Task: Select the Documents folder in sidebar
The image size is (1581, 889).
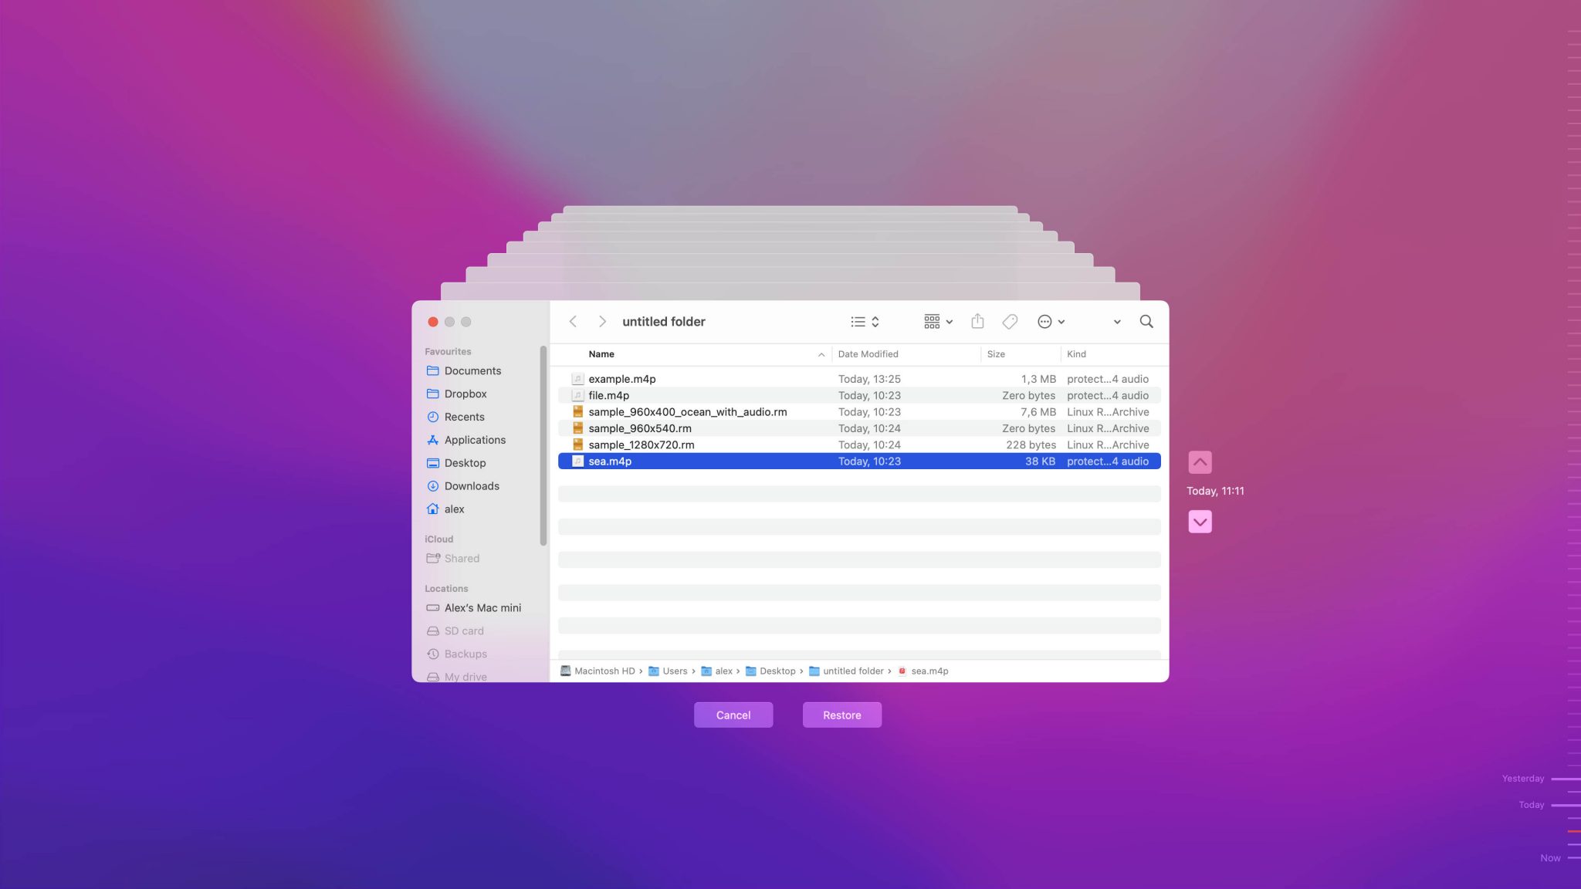Action: click(x=472, y=370)
